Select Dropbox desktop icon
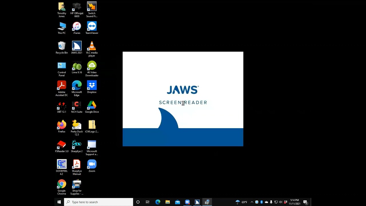 tap(92, 87)
